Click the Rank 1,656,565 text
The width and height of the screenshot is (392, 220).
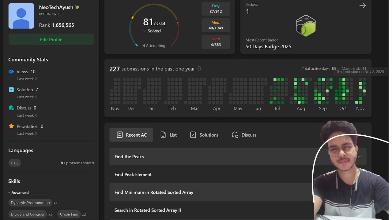(x=57, y=25)
